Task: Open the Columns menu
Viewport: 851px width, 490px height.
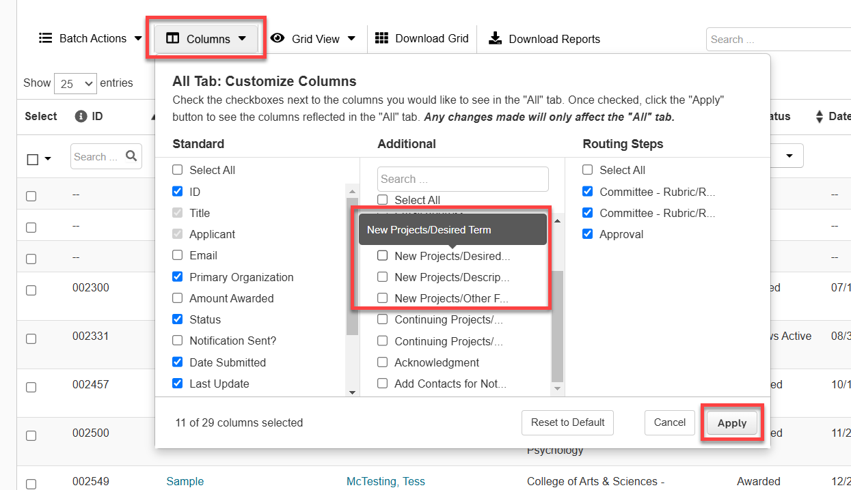Action: point(206,39)
